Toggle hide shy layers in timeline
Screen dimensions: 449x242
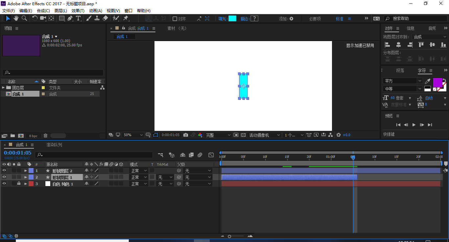[x=183, y=155]
